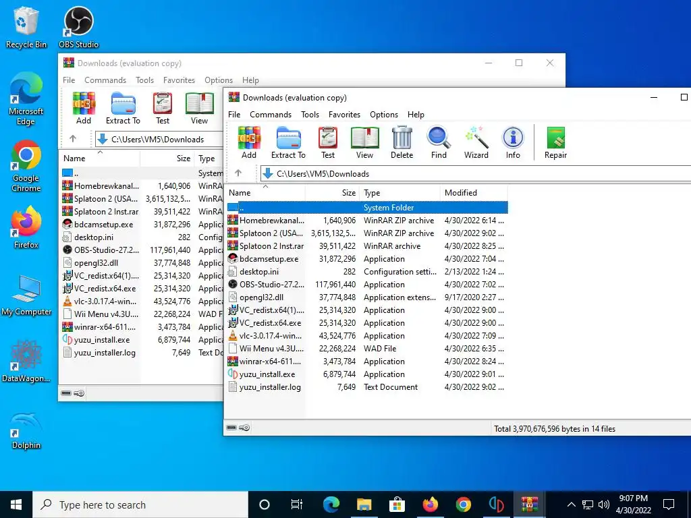The height and width of the screenshot is (518, 691).
Task: Select My Computer desktop icon
Action: click(x=26, y=295)
